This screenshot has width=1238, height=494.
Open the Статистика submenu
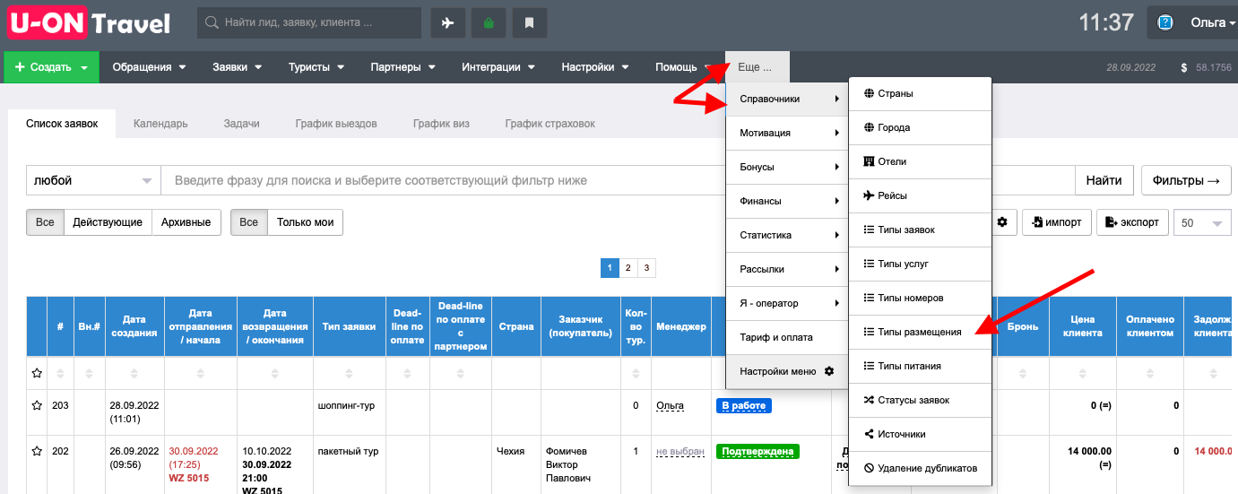pos(789,235)
